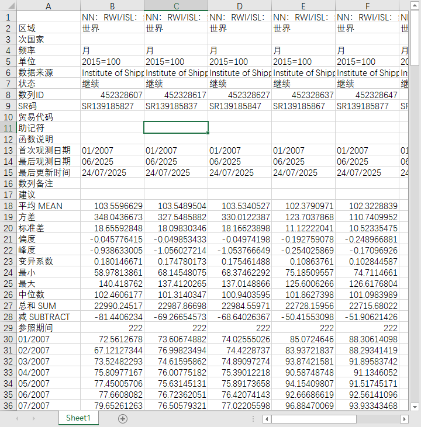This screenshot has height=427, width=421.
Task: Select row 29 header
Action: [x=8, y=328]
